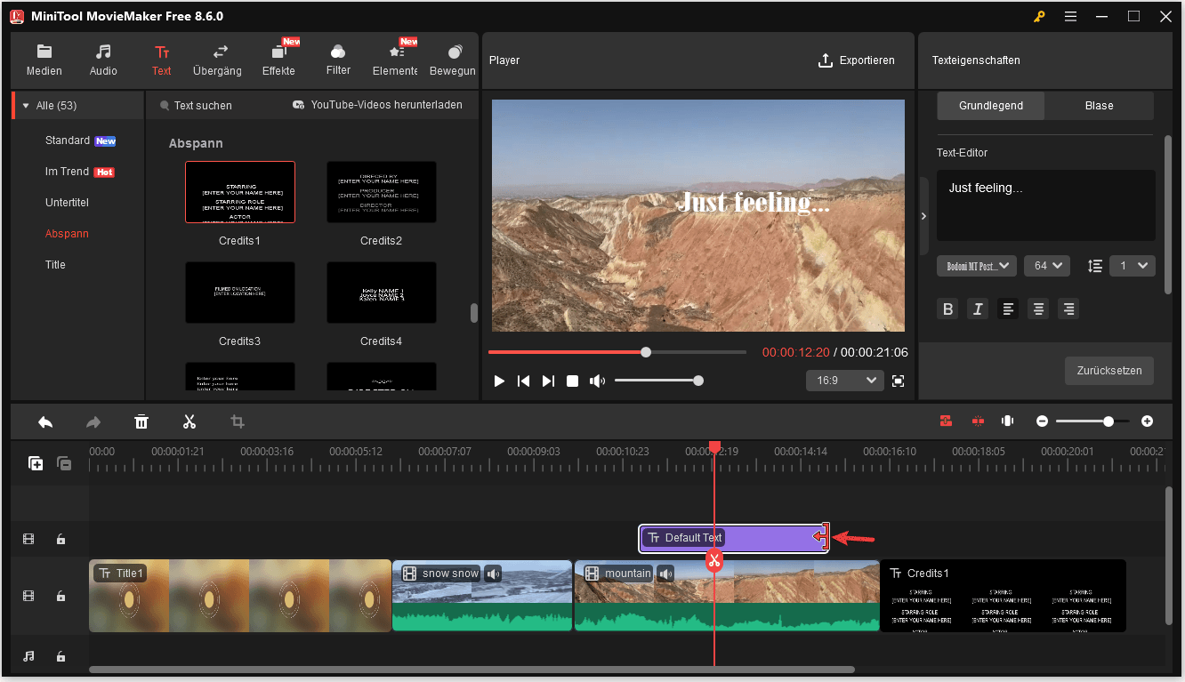
Task: Open the 16:9 aspect ratio dropdown
Action: (x=844, y=380)
